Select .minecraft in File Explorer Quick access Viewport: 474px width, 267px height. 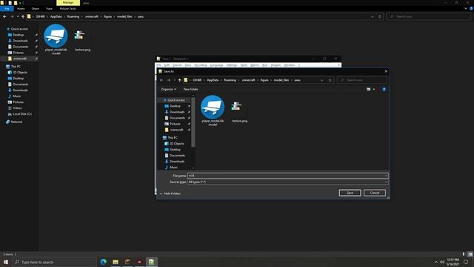(20, 59)
